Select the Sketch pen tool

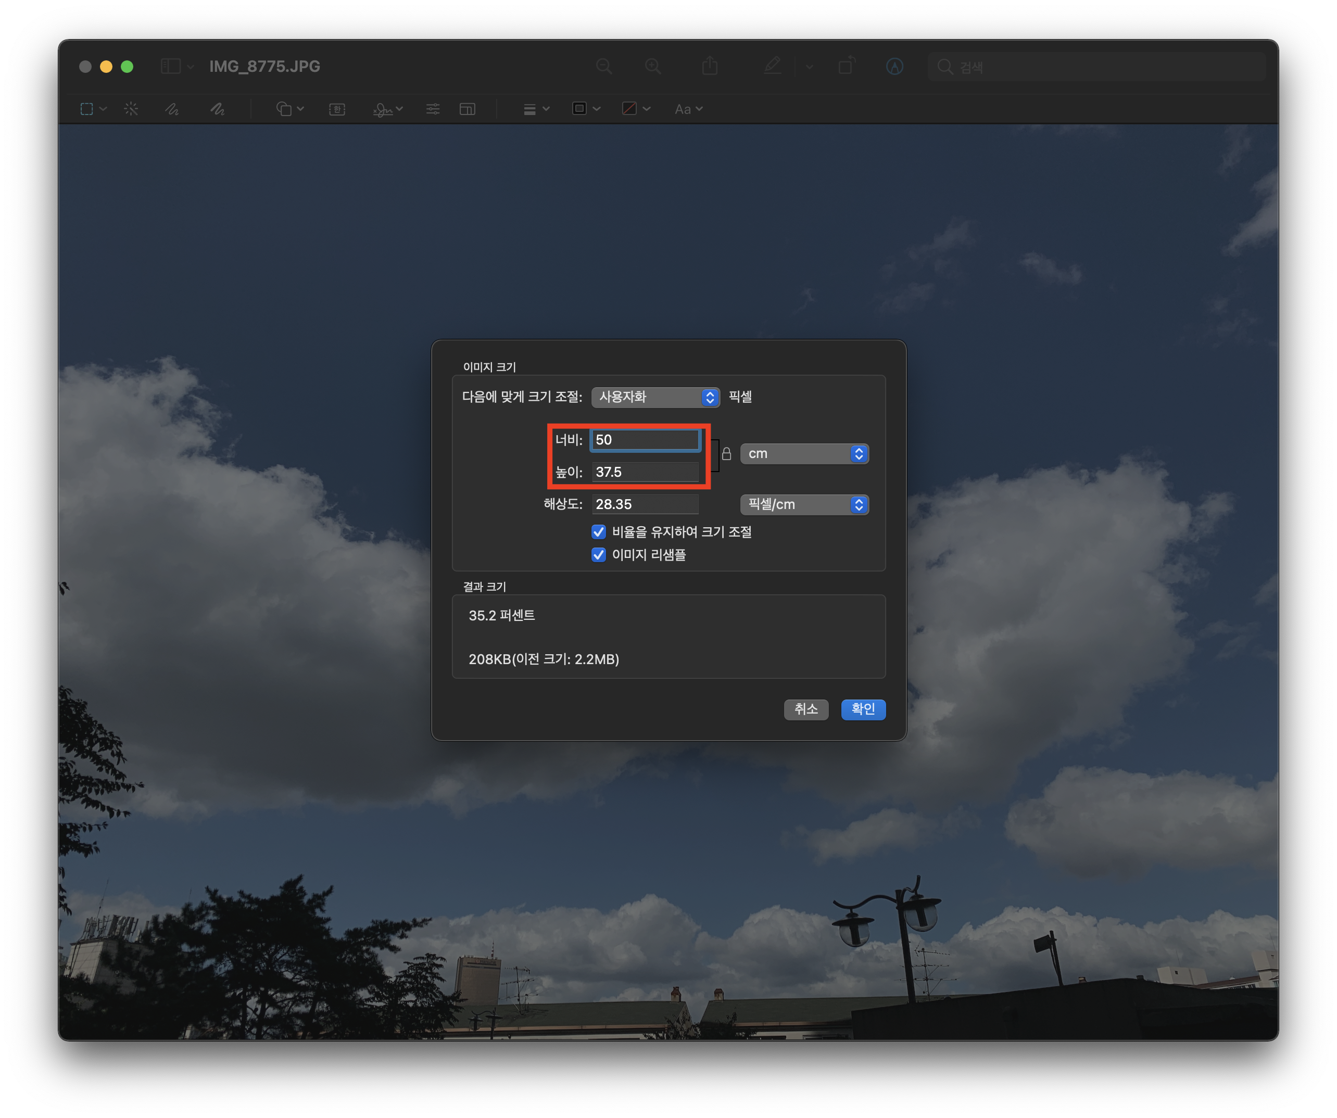(172, 109)
